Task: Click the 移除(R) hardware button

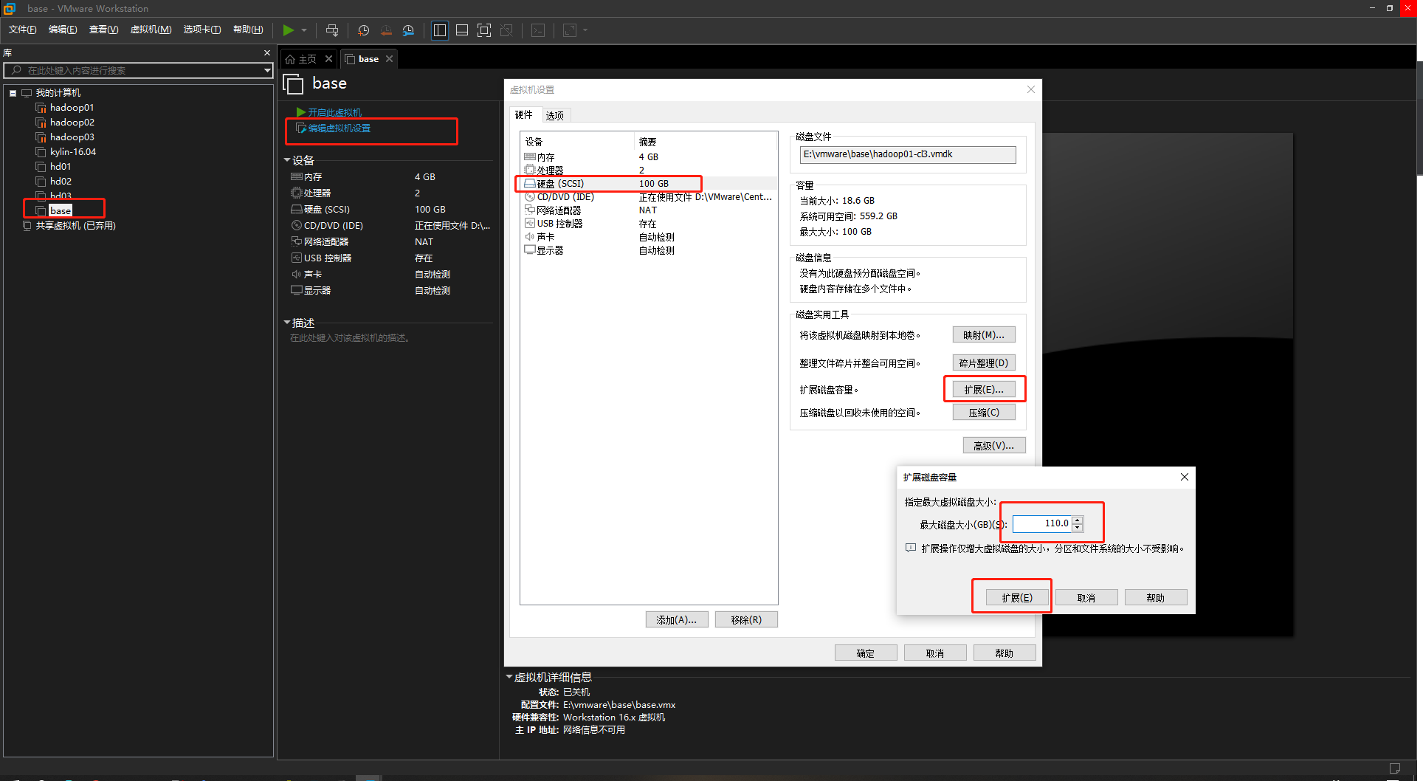Action: pos(746,620)
